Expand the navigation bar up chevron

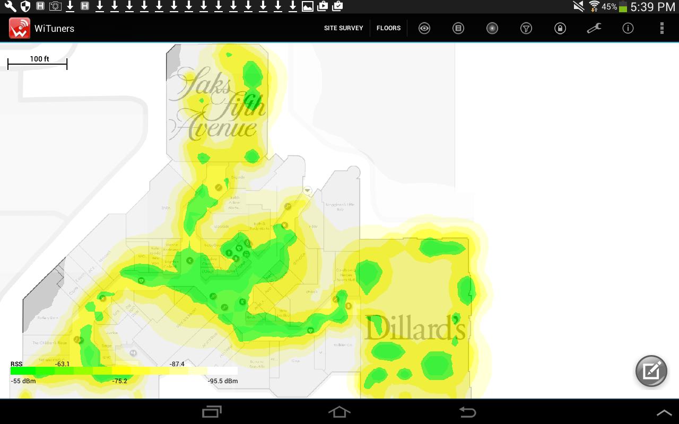pos(664,413)
